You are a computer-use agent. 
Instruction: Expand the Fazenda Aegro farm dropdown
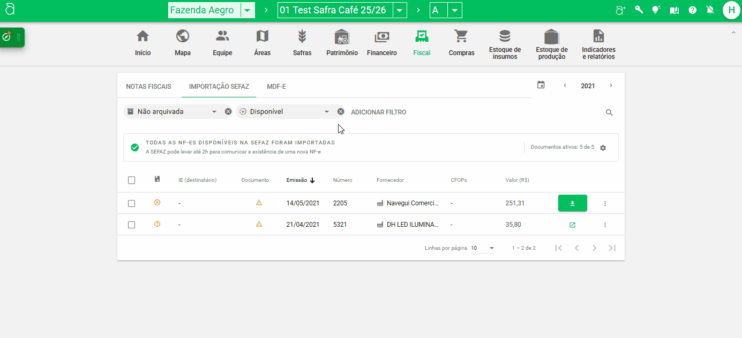click(247, 10)
